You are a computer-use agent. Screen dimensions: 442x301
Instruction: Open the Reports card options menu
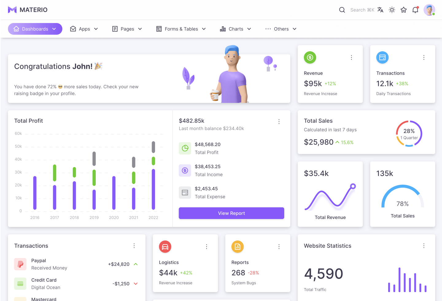279,247
